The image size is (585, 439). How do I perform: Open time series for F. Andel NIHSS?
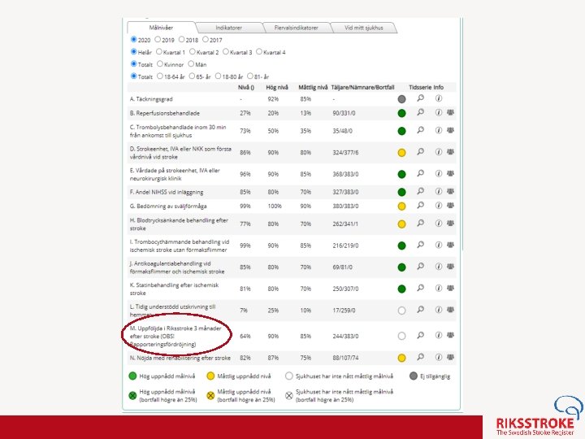(421, 191)
